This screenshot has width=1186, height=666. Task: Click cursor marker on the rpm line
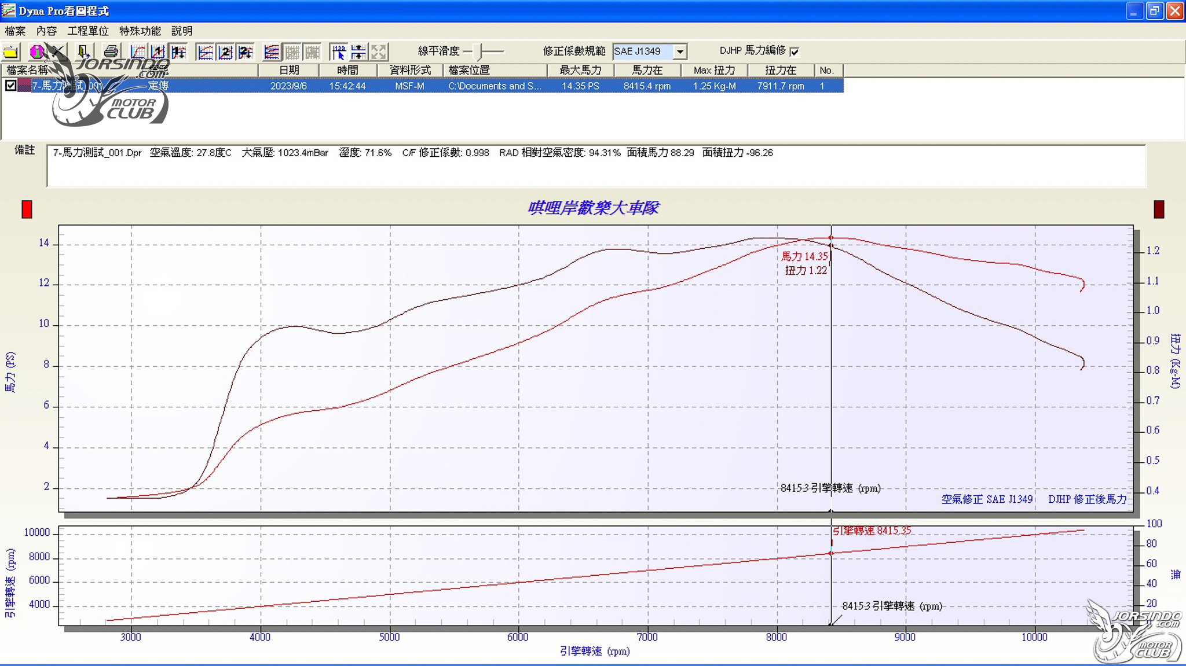tap(831, 553)
